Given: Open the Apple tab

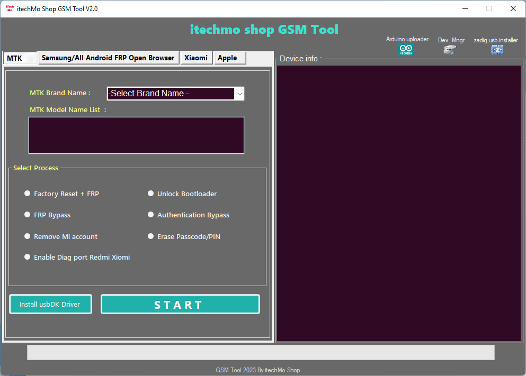Looking at the screenshot, I should (229, 58).
